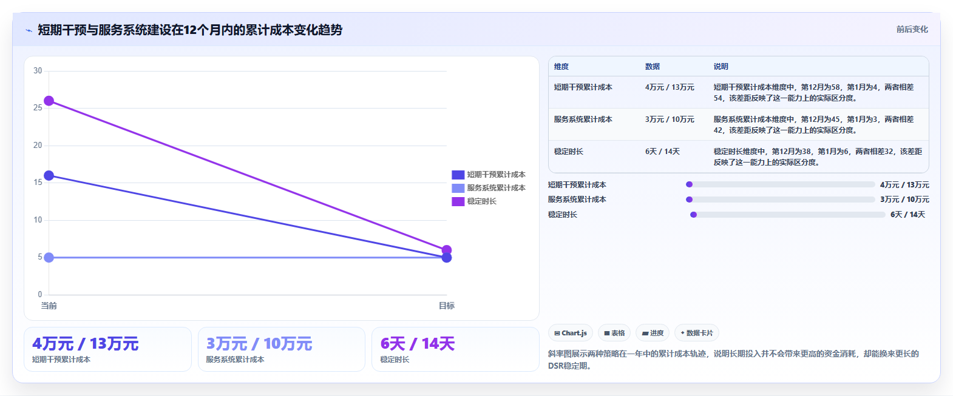This screenshot has height=396, width=953.
Task: Click the 稳定时长 table row label
Action: 568,152
